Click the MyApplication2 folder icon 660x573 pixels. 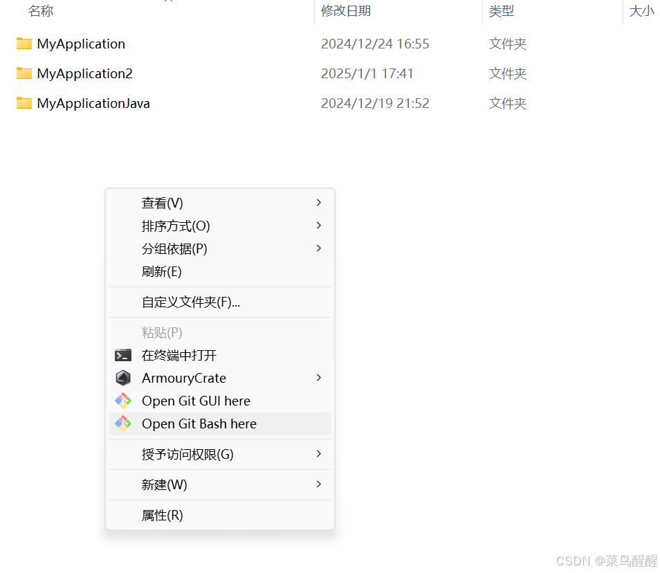(24, 73)
